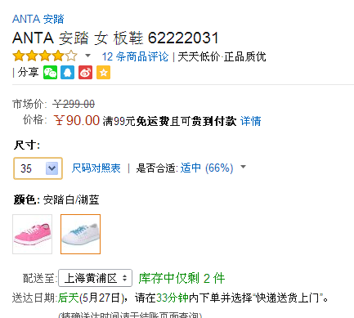The height and width of the screenshot is (318, 354).
Task: Share via the QQ penguin icon
Action: [x=67, y=73]
